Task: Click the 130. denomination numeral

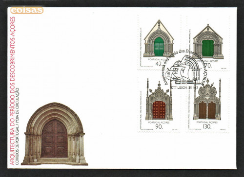Action: coord(207,126)
